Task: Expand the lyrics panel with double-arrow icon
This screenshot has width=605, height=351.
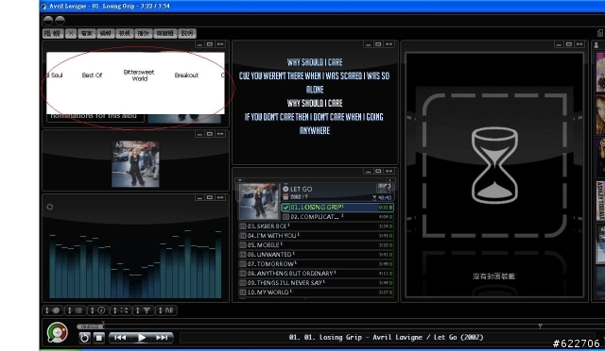Action: (389, 44)
